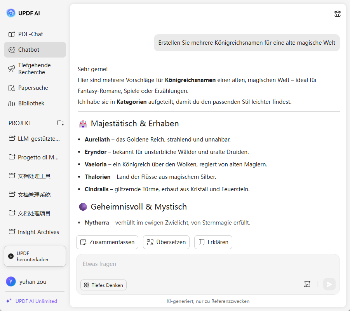Focus the Etwas fragen input field
This screenshot has width=350, height=311.
tap(194, 264)
